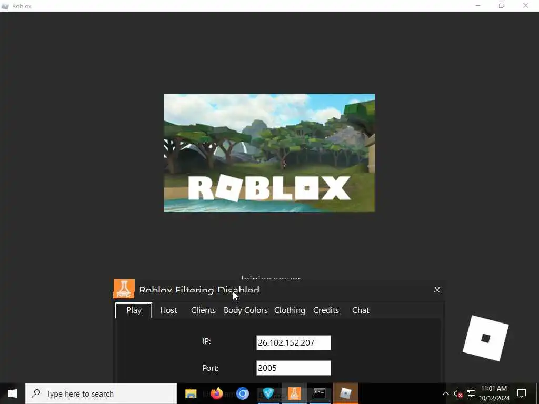Click the IP address input field
The width and height of the screenshot is (539, 404).
point(294,343)
